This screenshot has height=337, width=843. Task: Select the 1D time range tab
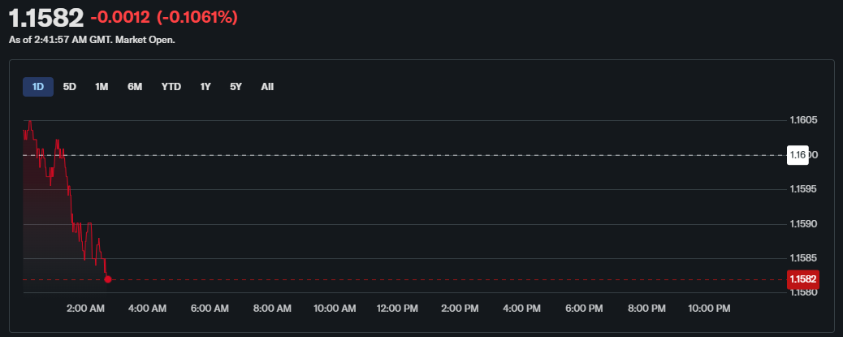pos(37,87)
